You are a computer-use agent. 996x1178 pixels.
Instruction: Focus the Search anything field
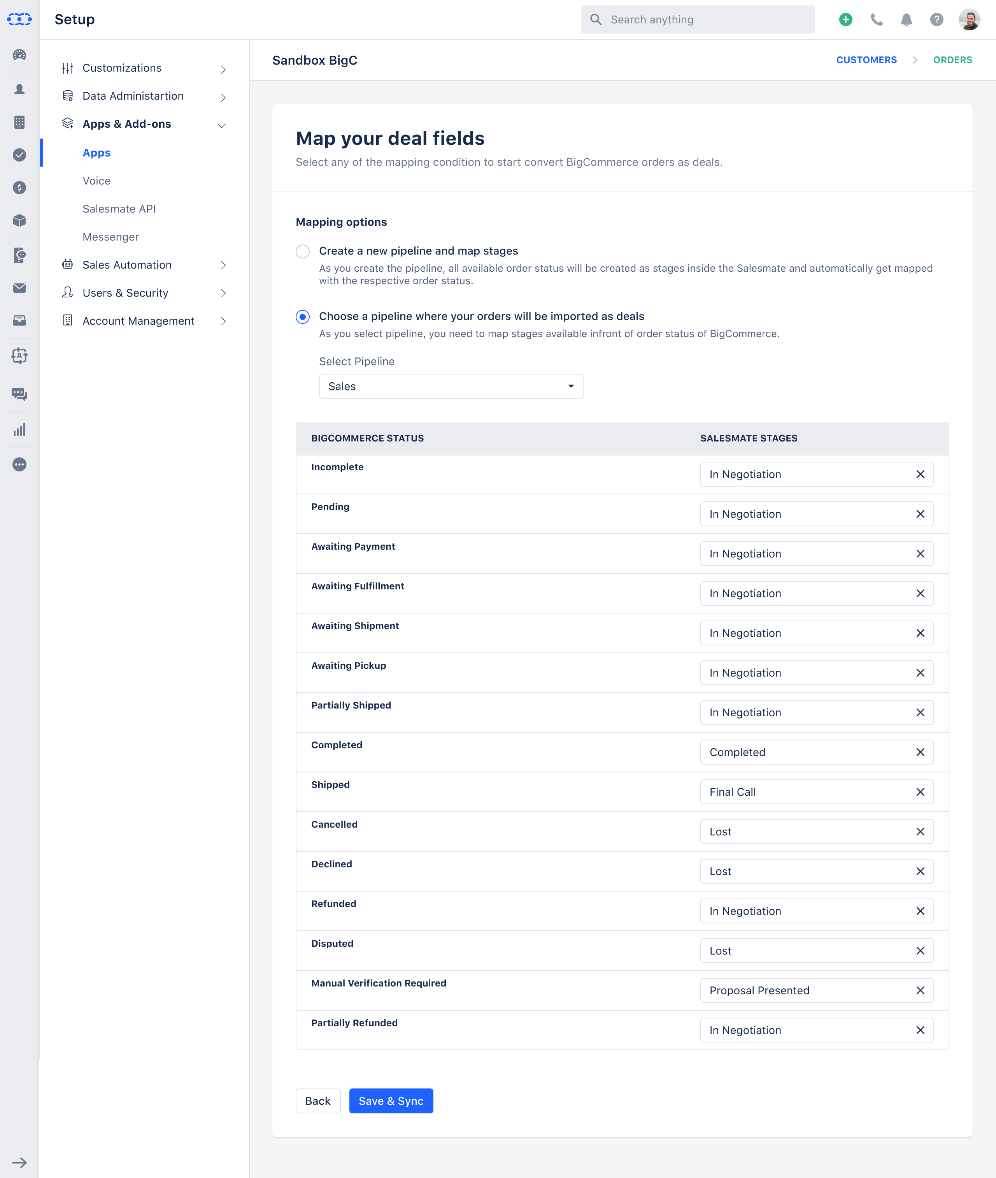click(x=697, y=19)
